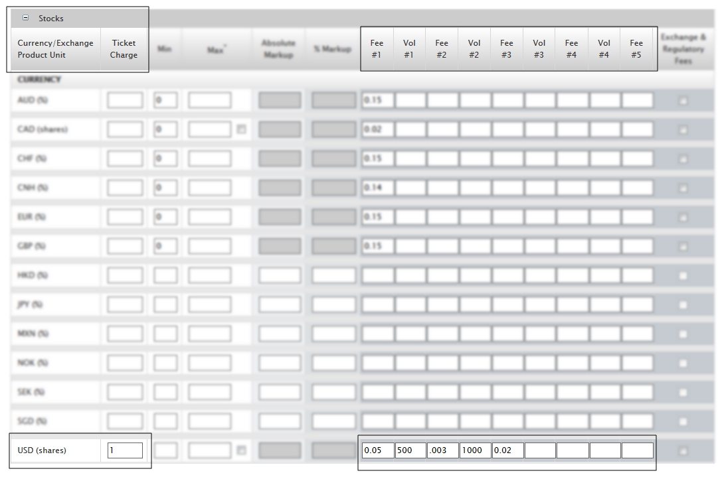Click the empty USD Fee #5 field

pos(637,450)
